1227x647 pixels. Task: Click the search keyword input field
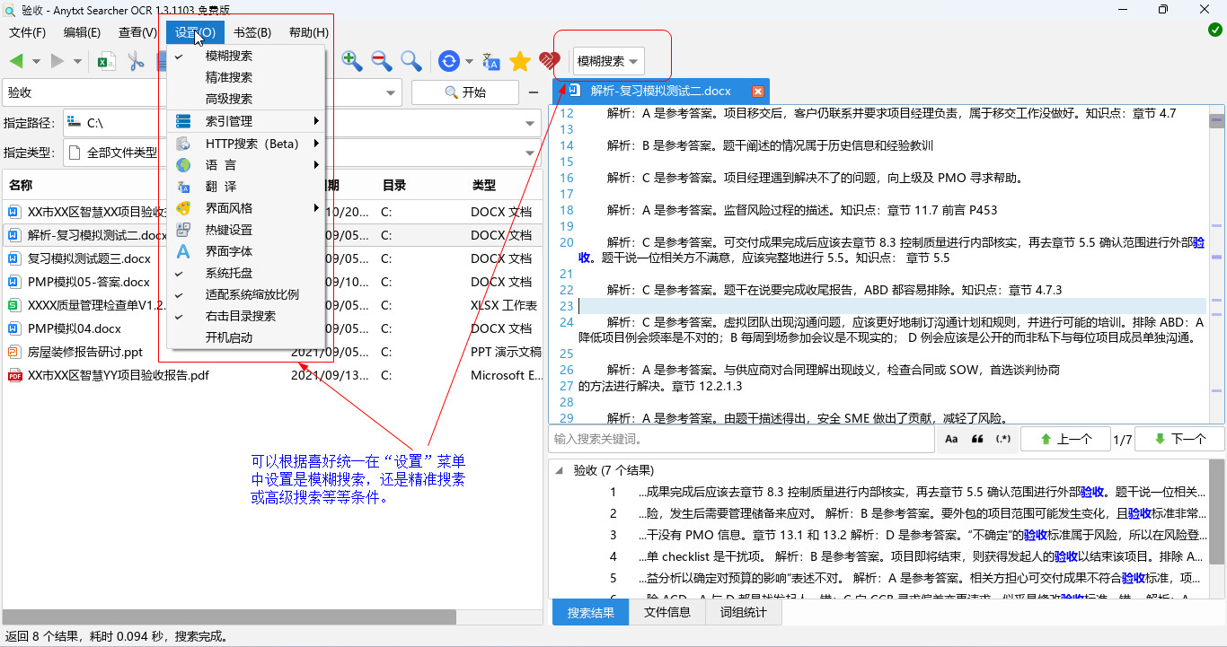(x=737, y=439)
